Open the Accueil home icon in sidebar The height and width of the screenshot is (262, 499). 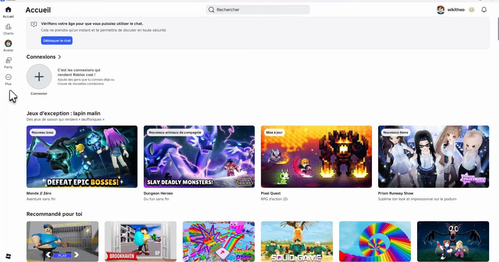8,10
